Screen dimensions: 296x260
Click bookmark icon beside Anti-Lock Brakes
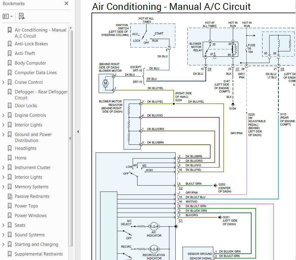click(x=9, y=44)
